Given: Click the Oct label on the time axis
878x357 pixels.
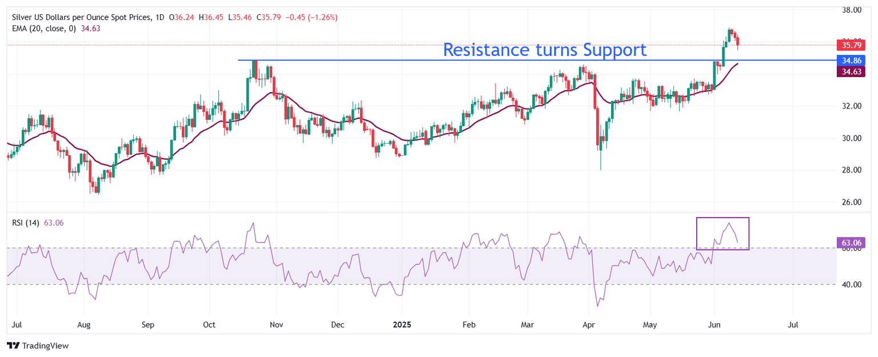Looking at the screenshot, I should click(x=209, y=325).
